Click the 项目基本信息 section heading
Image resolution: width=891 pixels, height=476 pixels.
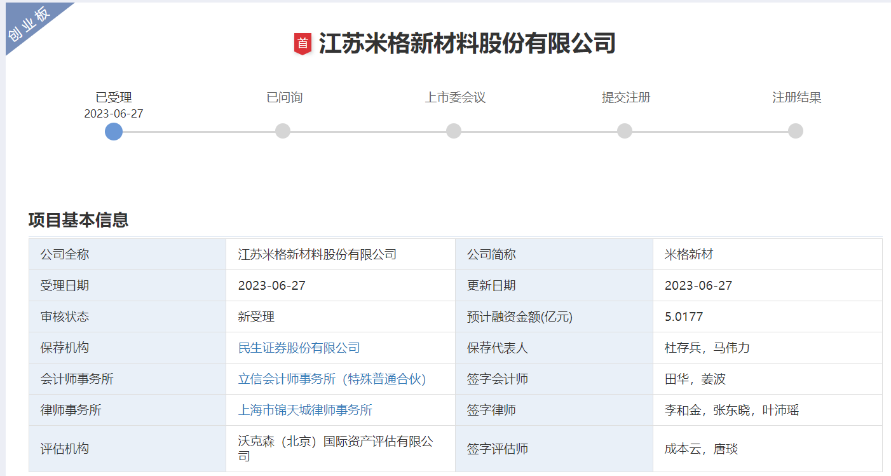(x=79, y=220)
